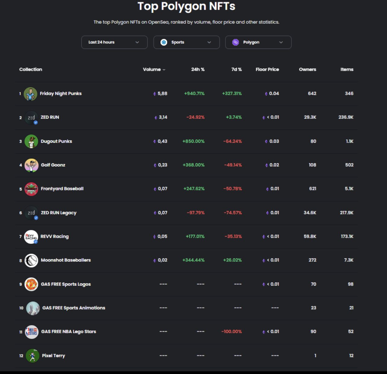Click the +850.00% 24h change
The height and width of the screenshot is (374, 387).
(193, 141)
